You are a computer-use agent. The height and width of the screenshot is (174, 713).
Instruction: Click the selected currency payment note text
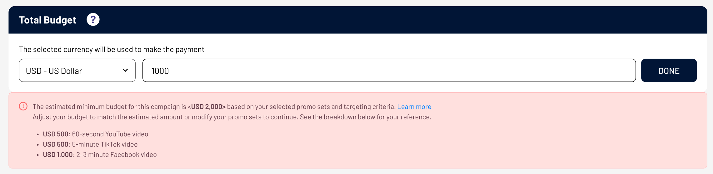point(112,49)
